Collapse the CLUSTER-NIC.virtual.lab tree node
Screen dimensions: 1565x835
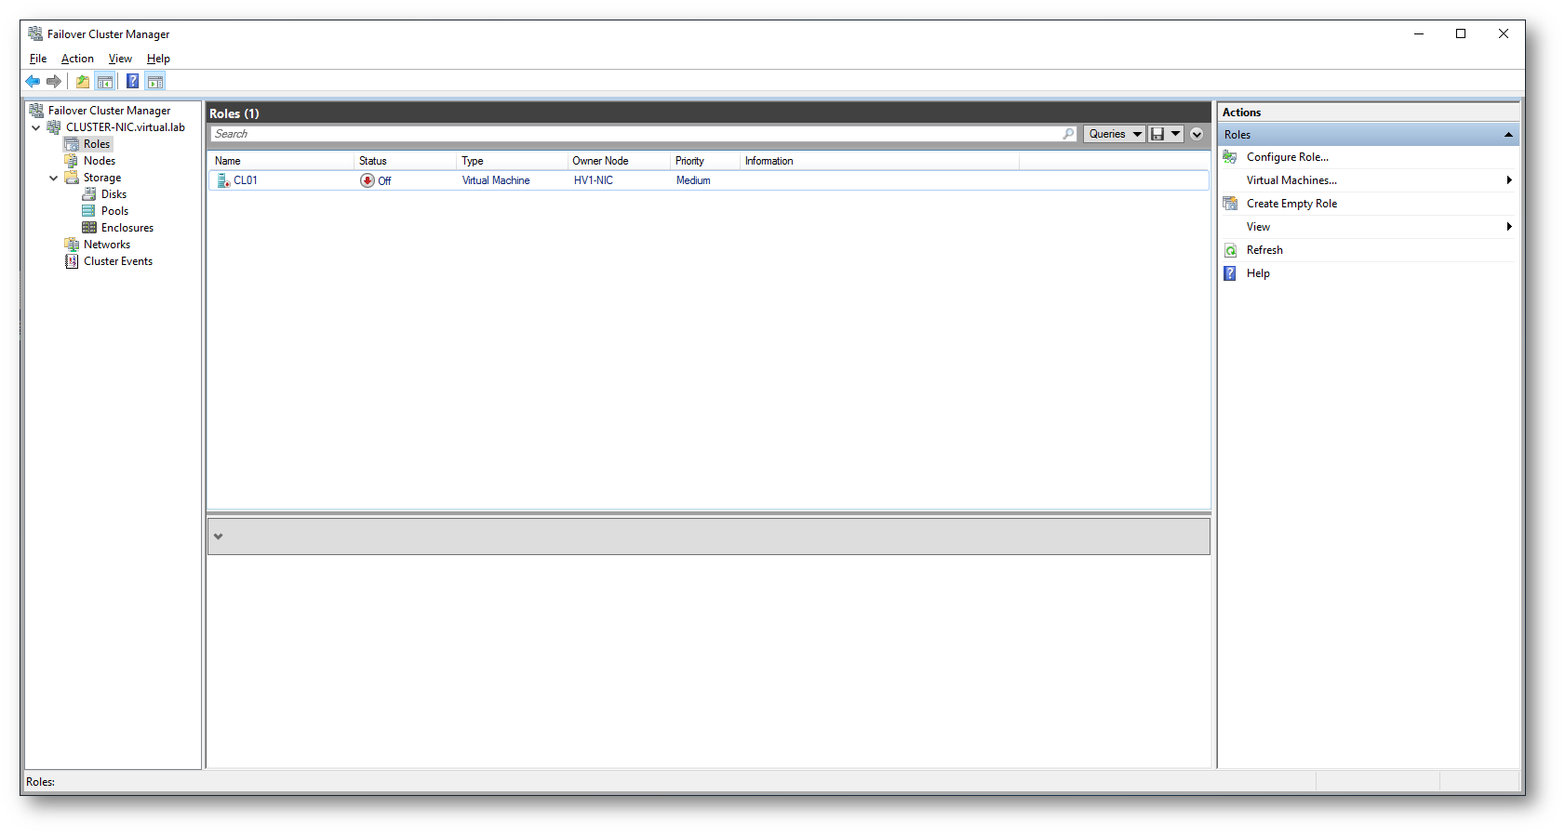[x=36, y=127]
